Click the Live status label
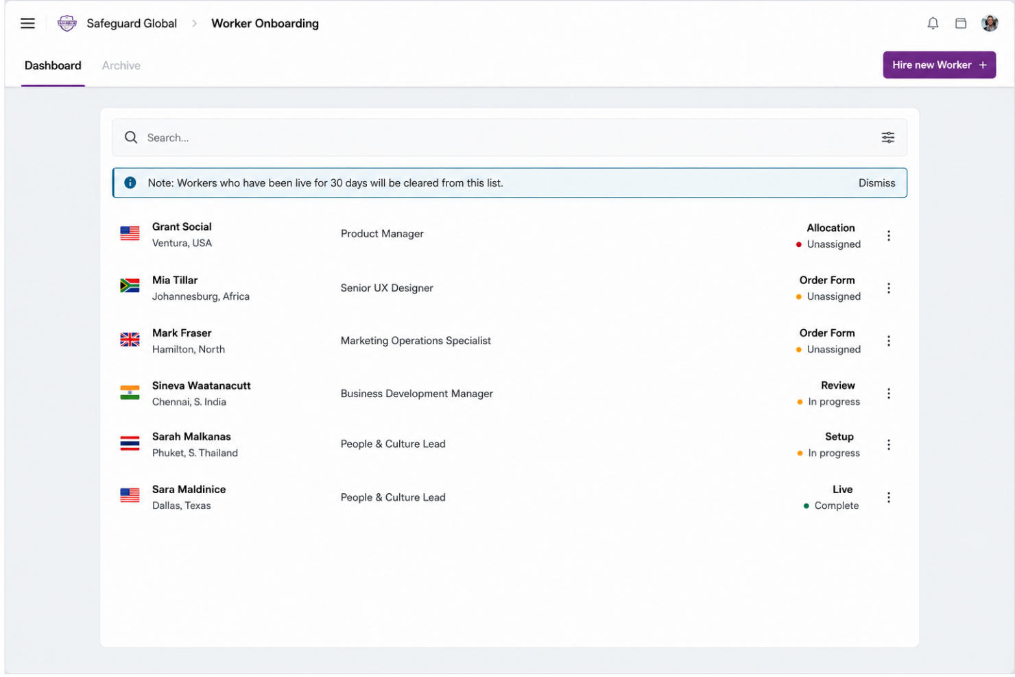1015x677 pixels. [843, 489]
